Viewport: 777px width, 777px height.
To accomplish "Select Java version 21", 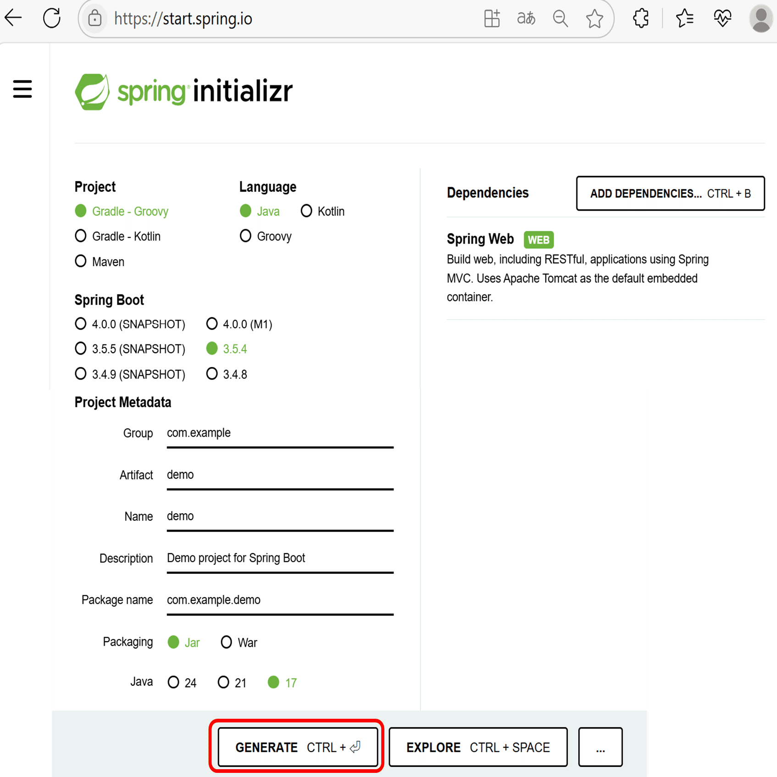I will (x=232, y=683).
